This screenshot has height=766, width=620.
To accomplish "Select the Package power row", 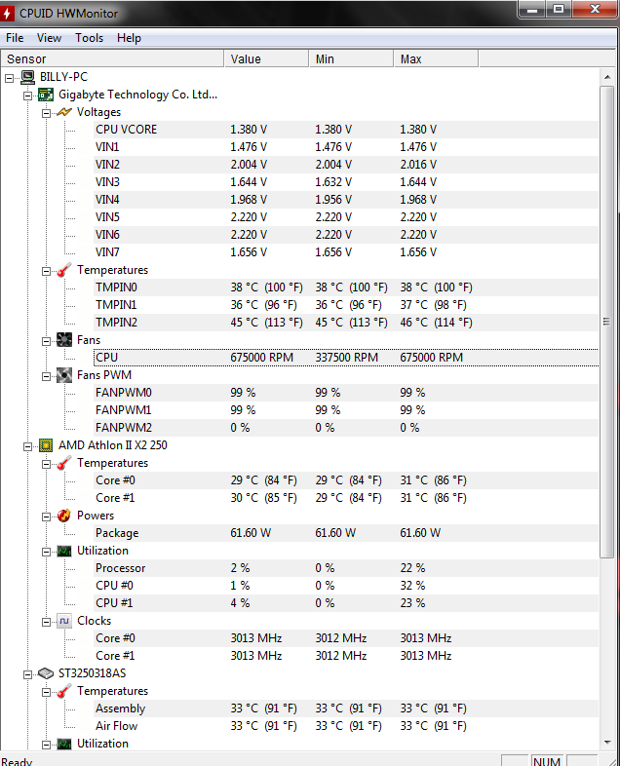I will coord(346,533).
